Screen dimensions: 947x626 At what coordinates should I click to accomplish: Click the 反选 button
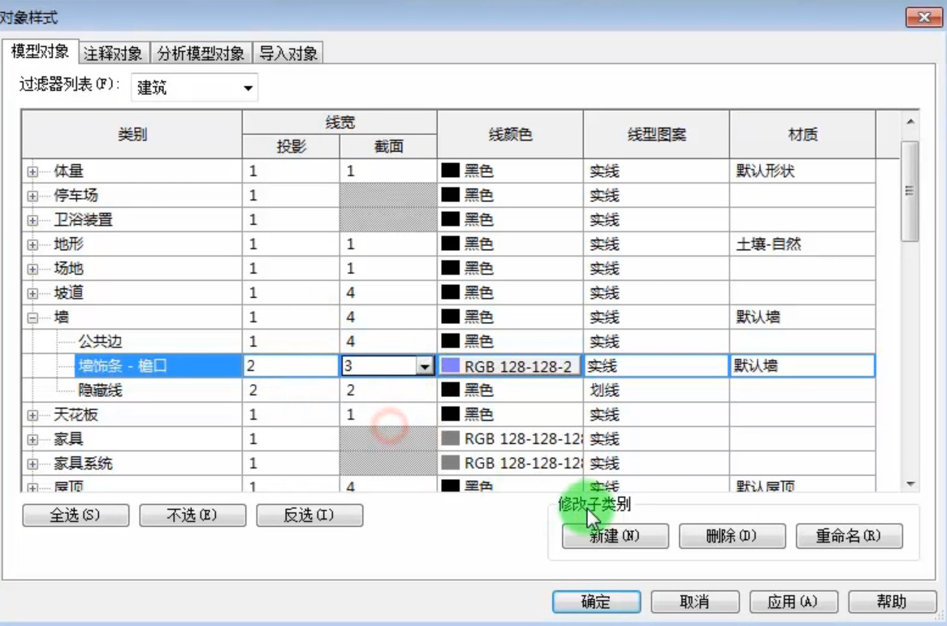[x=309, y=516]
